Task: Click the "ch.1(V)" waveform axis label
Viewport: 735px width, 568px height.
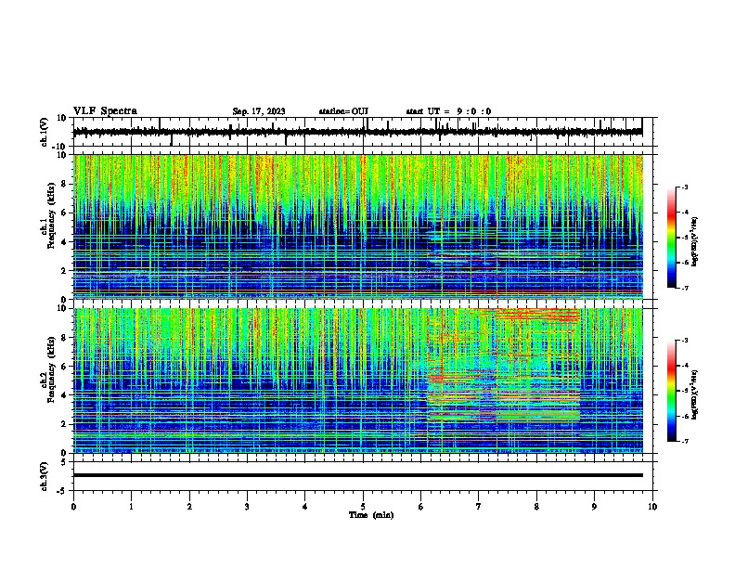Action: pos(45,132)
